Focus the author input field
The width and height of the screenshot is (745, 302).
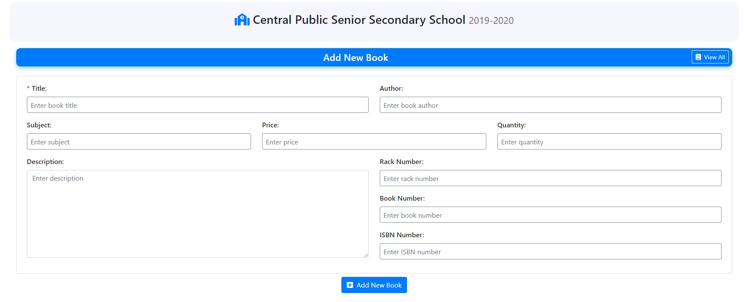[551, 104]
